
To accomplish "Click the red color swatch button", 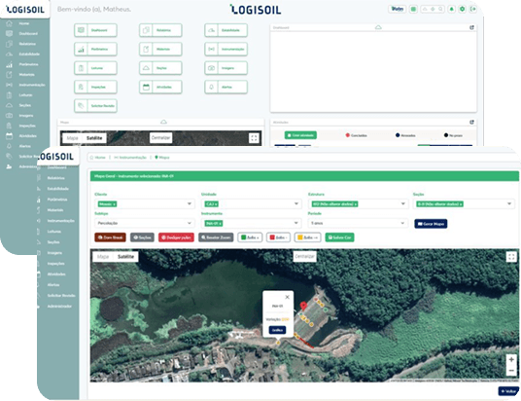I will click(278, 237).
